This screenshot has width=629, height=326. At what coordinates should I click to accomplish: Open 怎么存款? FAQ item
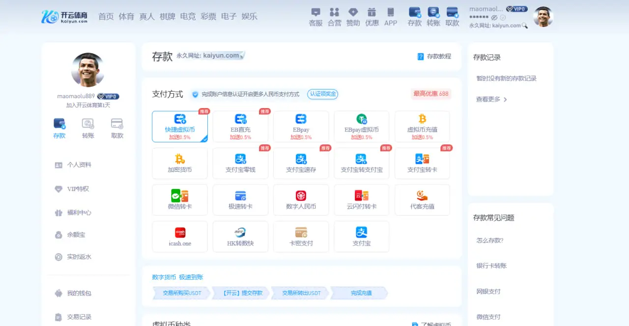click(490, 241)
